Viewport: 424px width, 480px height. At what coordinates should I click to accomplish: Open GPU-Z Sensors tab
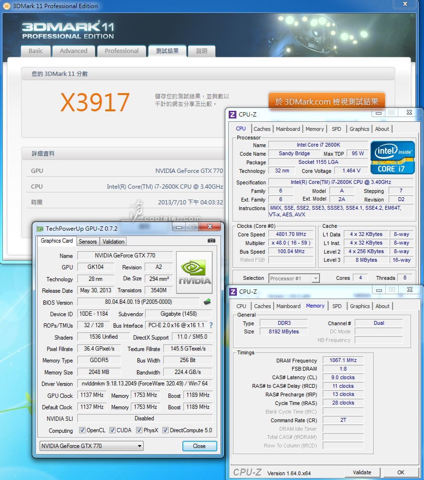[x=87, y=242]
